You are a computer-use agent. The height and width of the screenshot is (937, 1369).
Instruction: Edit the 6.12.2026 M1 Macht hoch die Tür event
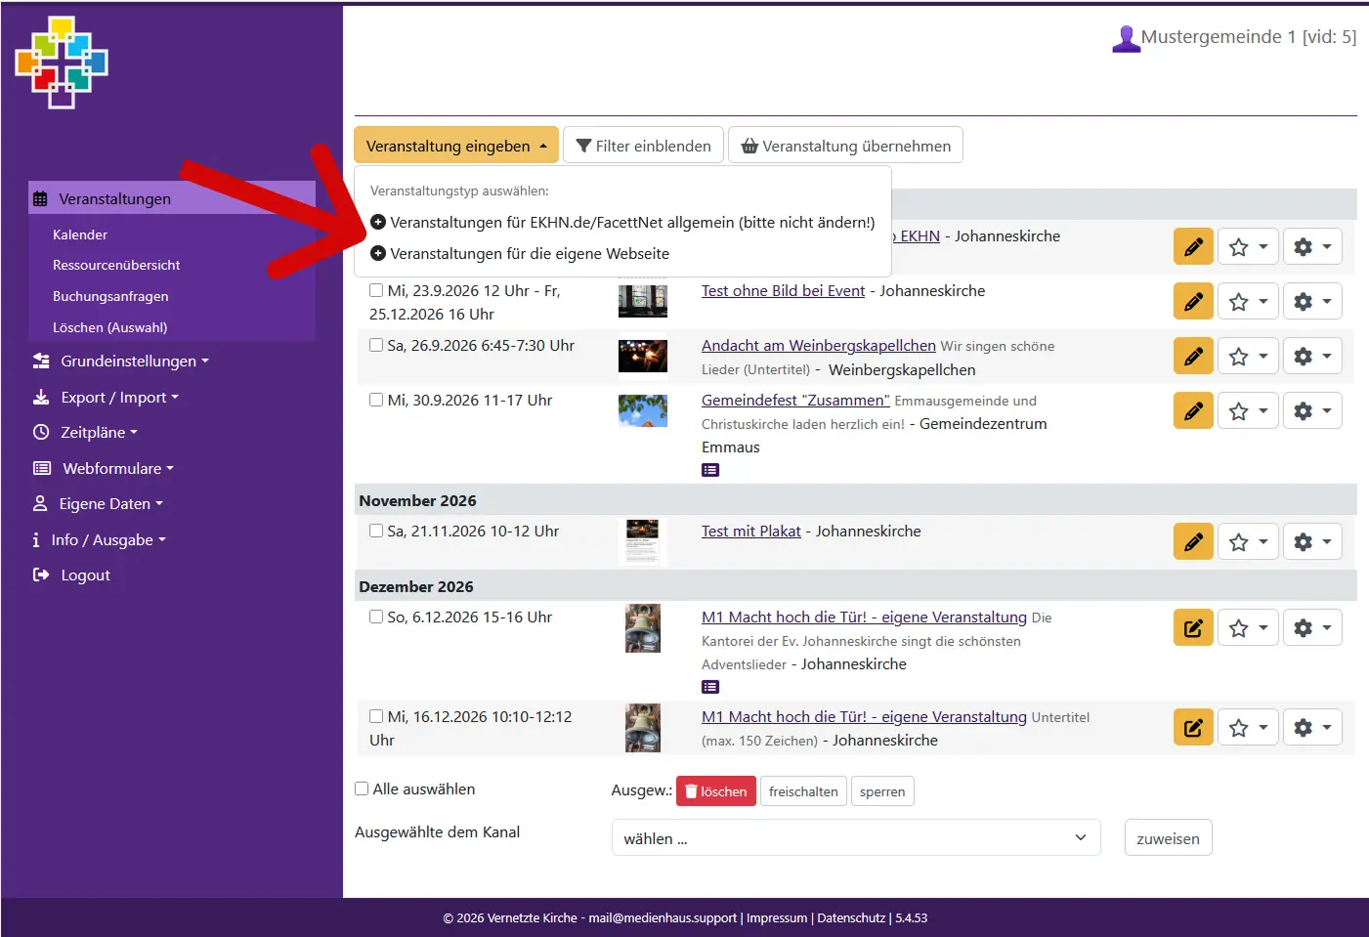1193,627
